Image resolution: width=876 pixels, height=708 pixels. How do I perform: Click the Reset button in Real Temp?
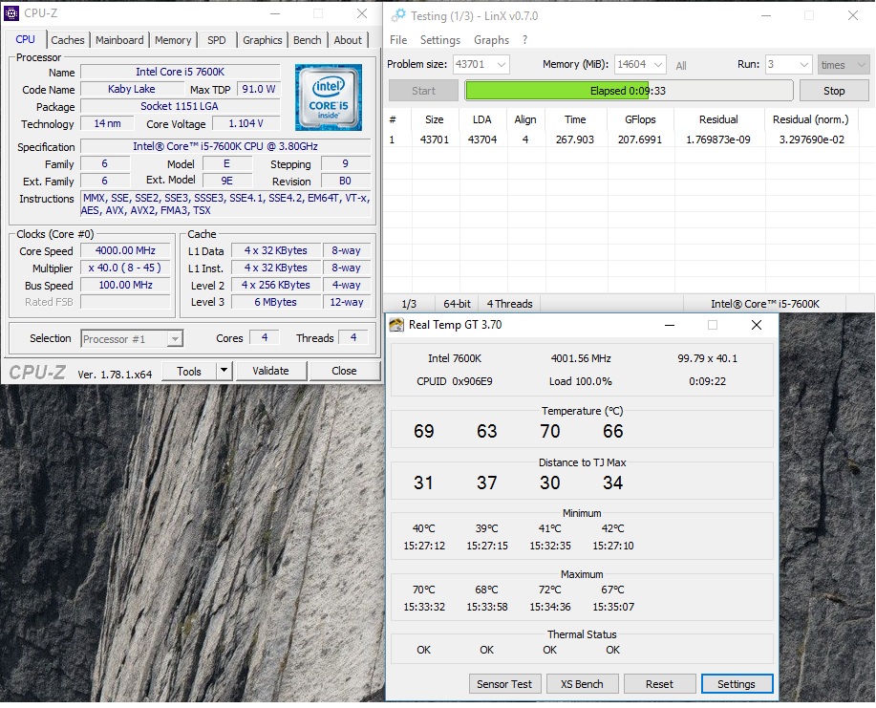point(659,684)
